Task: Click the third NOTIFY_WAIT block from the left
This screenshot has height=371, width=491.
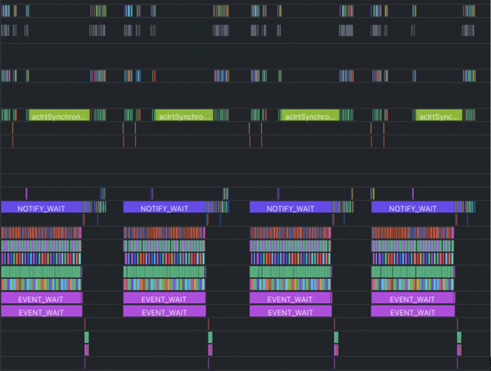Action: tap(291, 208)
